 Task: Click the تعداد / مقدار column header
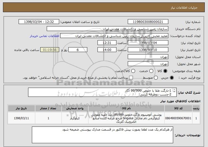(x=48, y=108)
